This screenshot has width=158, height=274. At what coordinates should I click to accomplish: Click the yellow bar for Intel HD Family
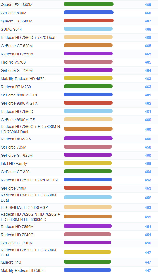[88, 163]
